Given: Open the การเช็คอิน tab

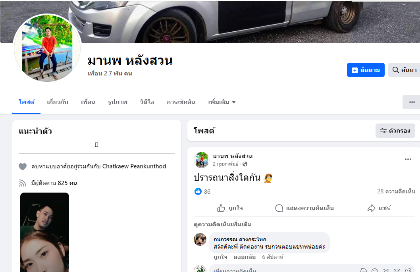Looking at the screenshot, I should pyautogui.click(x=181, y=102).
